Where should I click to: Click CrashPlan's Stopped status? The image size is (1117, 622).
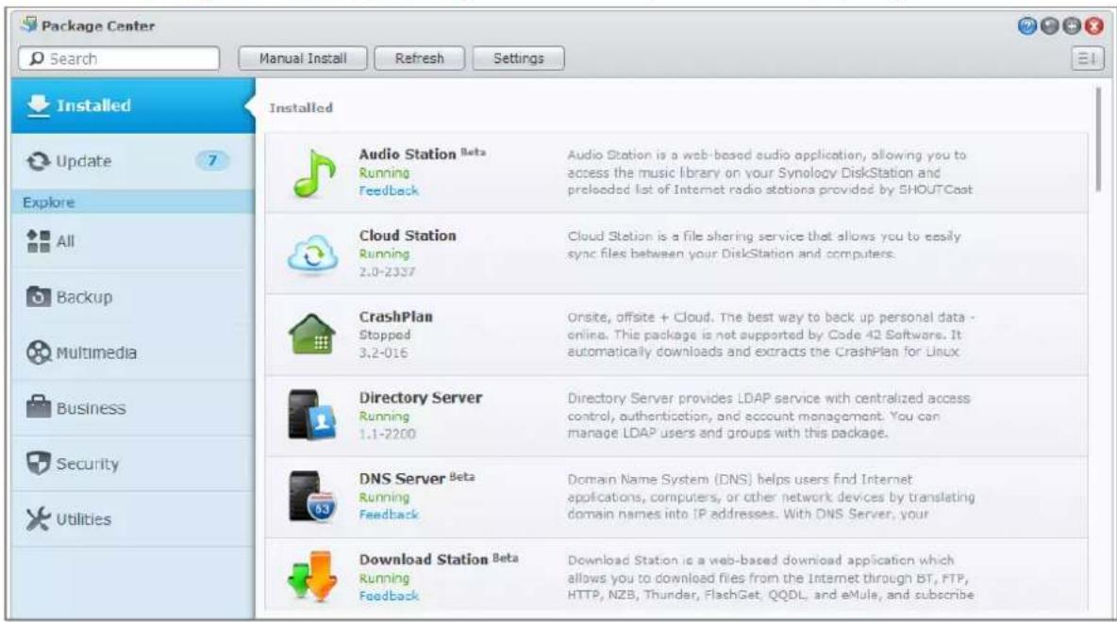[385, 335]
